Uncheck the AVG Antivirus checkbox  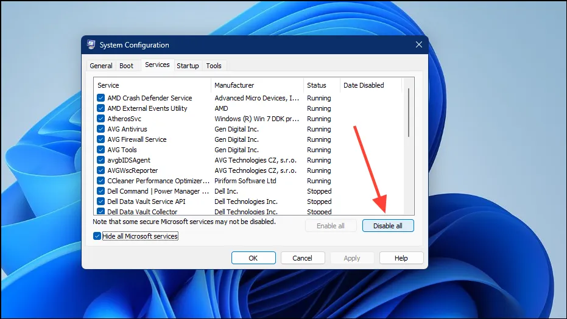(x=101, y=129)
